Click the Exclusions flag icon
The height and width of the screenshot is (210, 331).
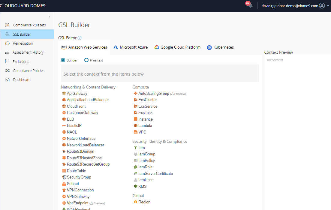click(7, 61)
